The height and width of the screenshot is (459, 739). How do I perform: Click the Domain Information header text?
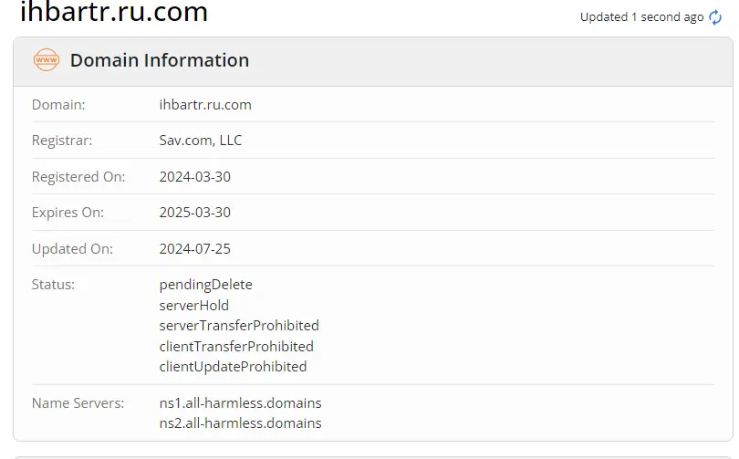[x=160, y=60]
